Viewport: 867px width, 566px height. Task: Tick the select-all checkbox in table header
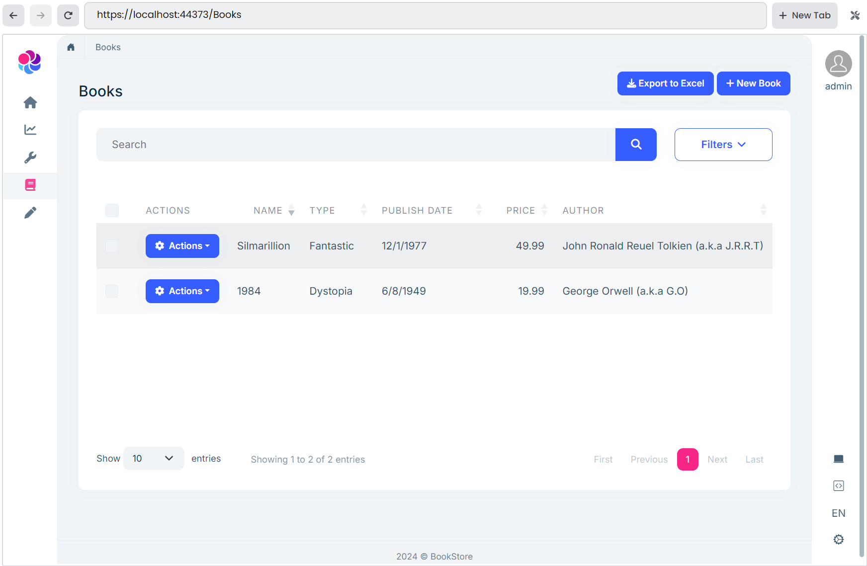[x=112, y=210]
